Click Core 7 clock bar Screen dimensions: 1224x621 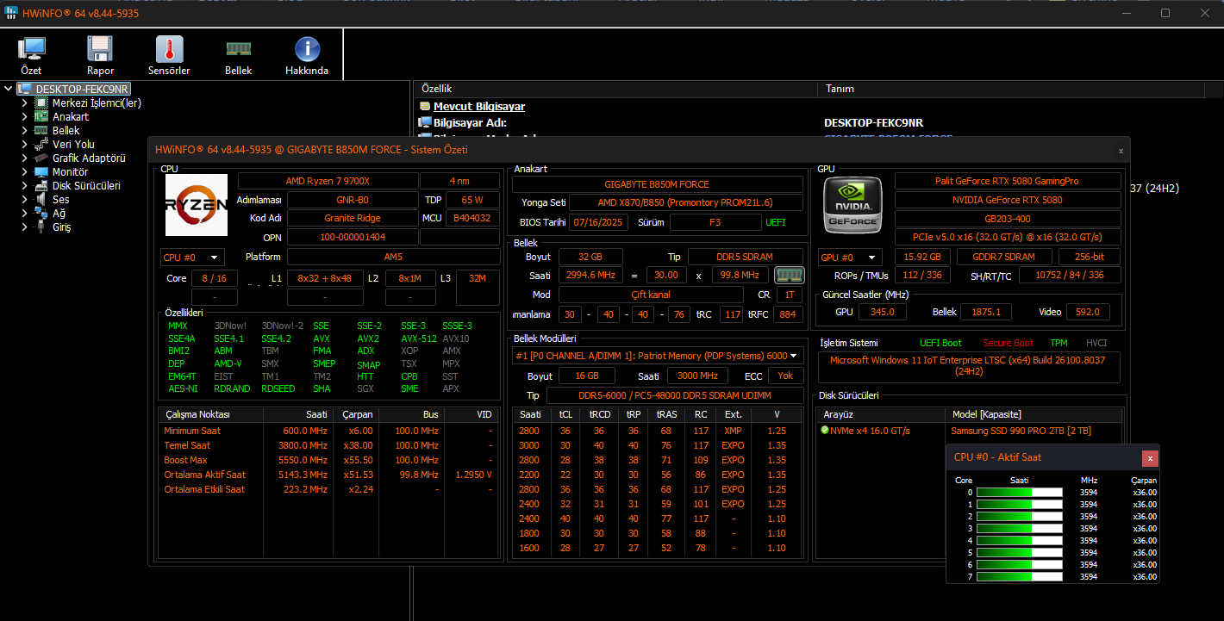pyautogui.click(x=1019, y=577)
